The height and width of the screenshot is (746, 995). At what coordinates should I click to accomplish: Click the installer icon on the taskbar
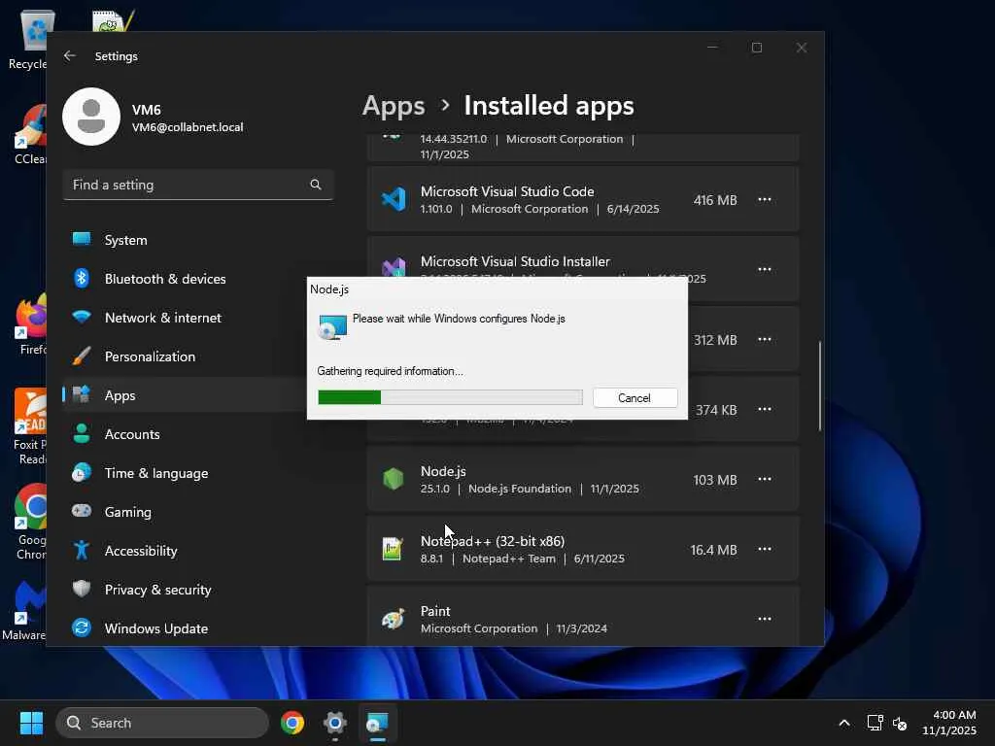(378, 723)
